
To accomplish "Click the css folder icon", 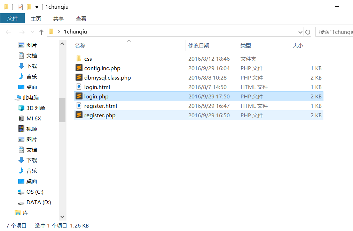I will 79,58.
